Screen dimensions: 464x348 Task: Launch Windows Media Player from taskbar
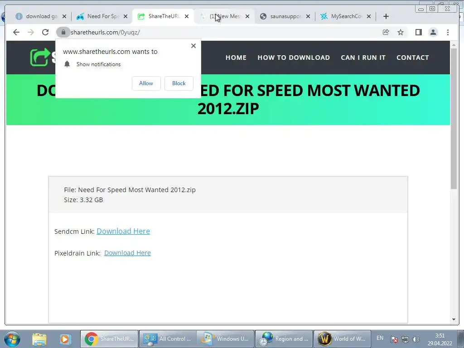pyautogui.click(x=65, y=339)
